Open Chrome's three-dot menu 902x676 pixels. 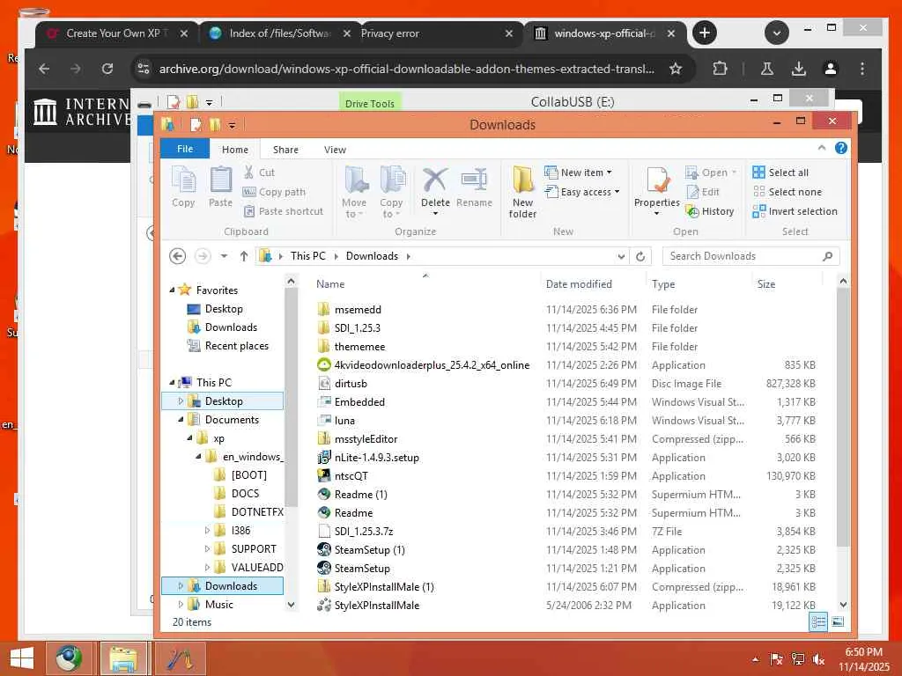861,69
